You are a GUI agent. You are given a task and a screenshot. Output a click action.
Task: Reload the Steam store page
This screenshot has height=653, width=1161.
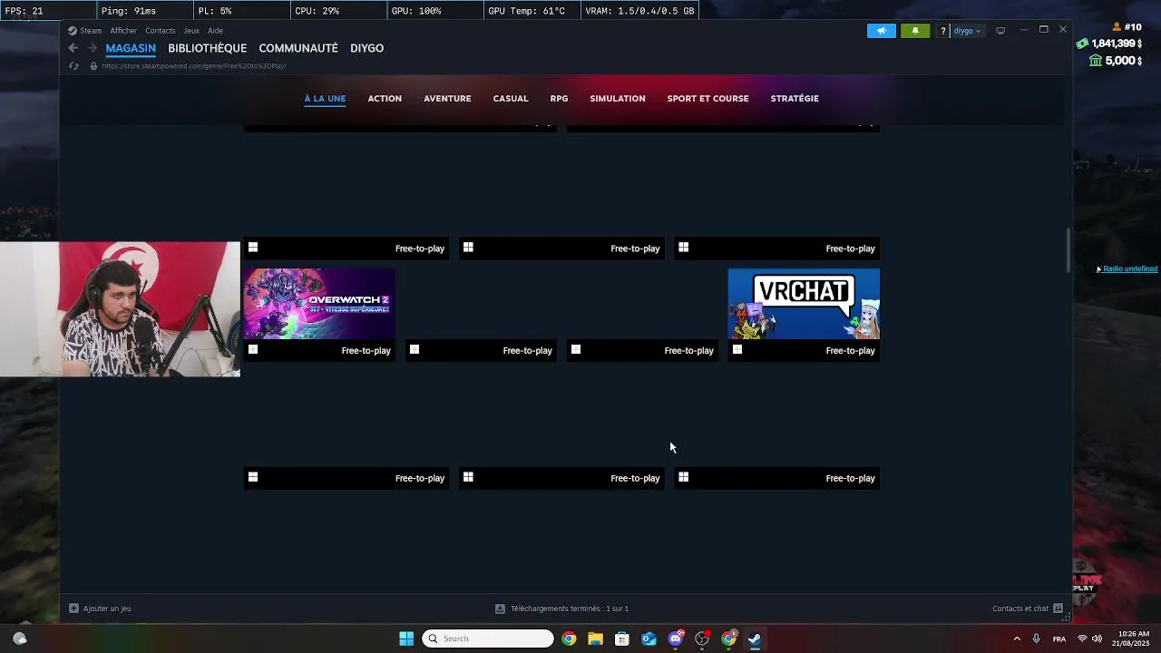coord(74,66)
